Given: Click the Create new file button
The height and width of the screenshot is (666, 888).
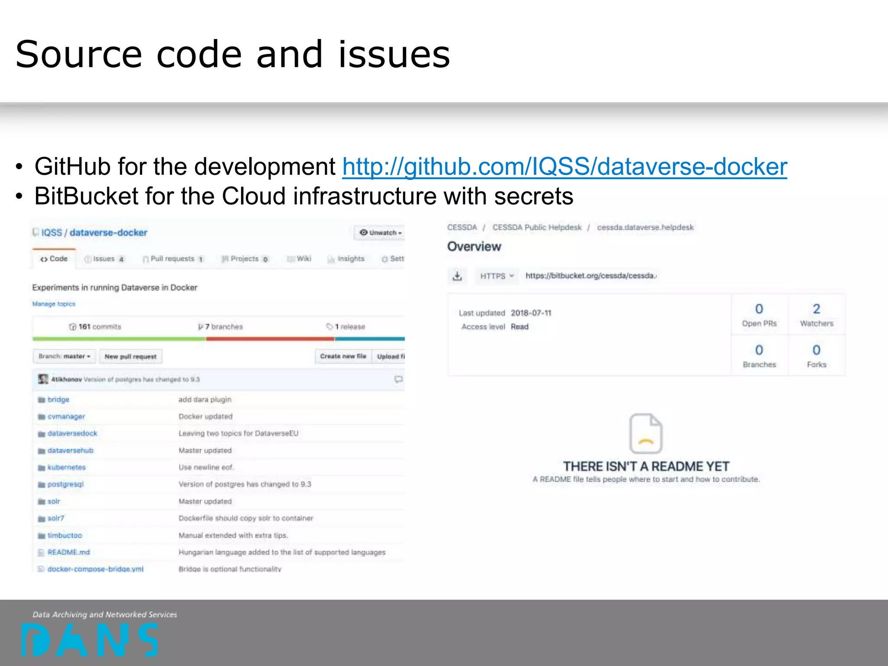Looking at the screenshot, I should [x=343, y=356].
